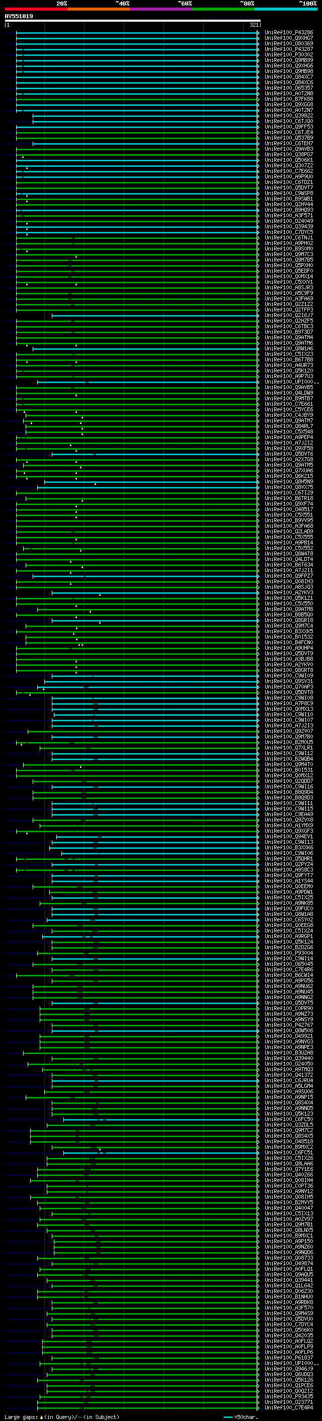The image size is (322, 1421).
Task: Select label UniRef100_A3FA69
Action: (x=289, y=298)
